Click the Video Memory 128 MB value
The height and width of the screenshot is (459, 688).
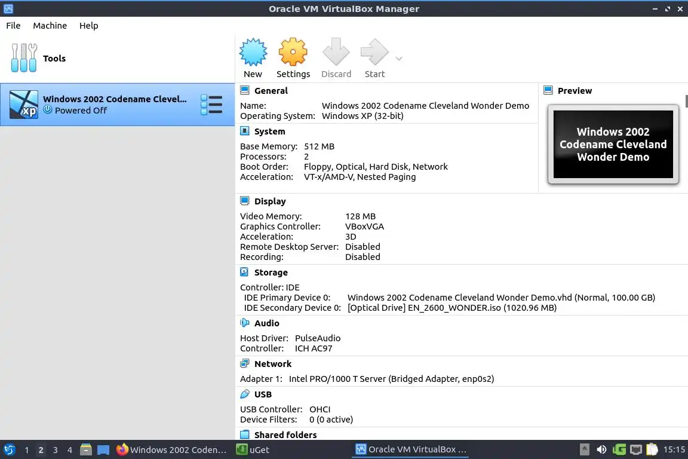360,216
